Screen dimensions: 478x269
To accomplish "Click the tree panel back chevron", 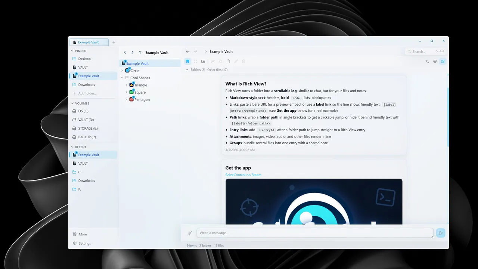I will 125,53.
